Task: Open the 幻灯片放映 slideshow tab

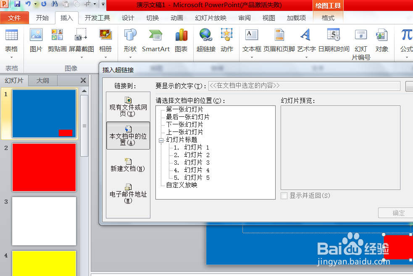Action: click(x=211, y=18)
